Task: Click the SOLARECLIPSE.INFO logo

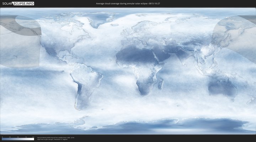Action: point(18,4)
